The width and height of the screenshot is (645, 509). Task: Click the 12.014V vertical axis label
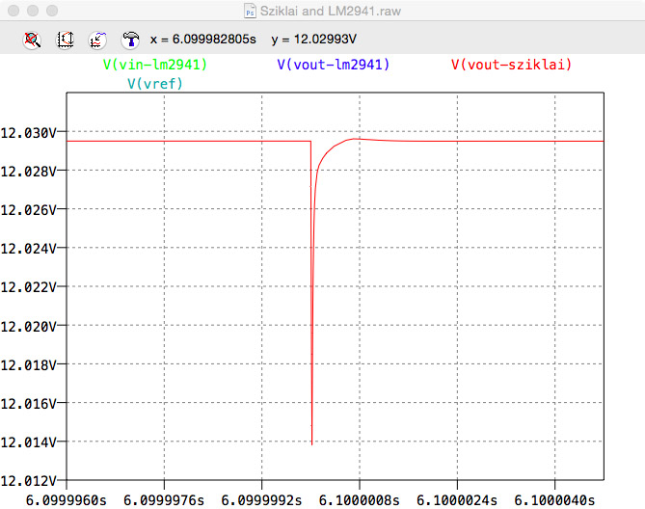28,442
